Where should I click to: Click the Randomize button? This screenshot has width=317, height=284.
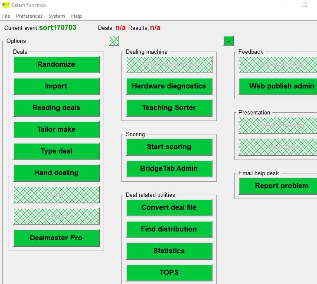(56, 65)
